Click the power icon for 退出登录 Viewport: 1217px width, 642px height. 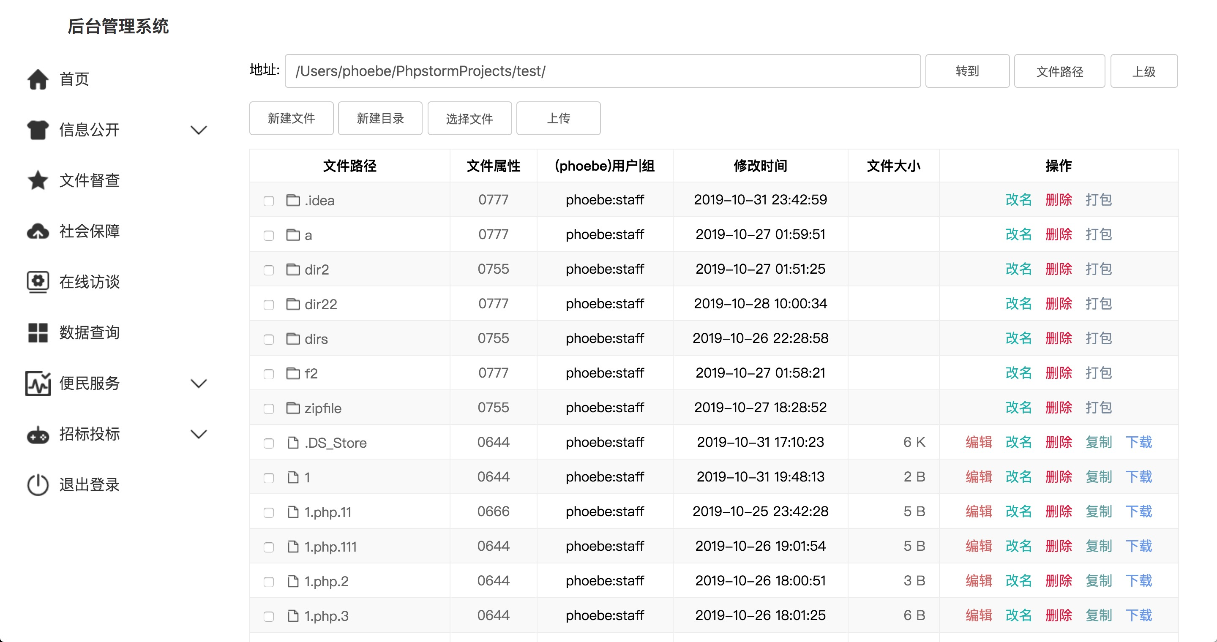click(x=38, y=485)
